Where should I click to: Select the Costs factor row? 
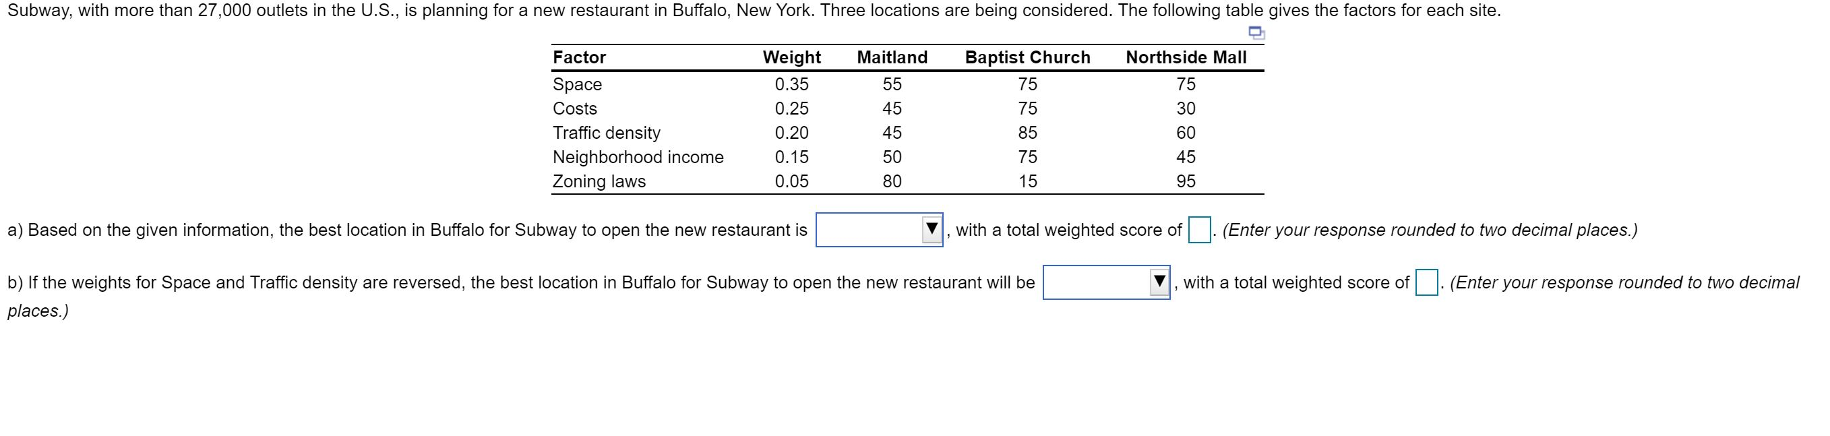574,108
